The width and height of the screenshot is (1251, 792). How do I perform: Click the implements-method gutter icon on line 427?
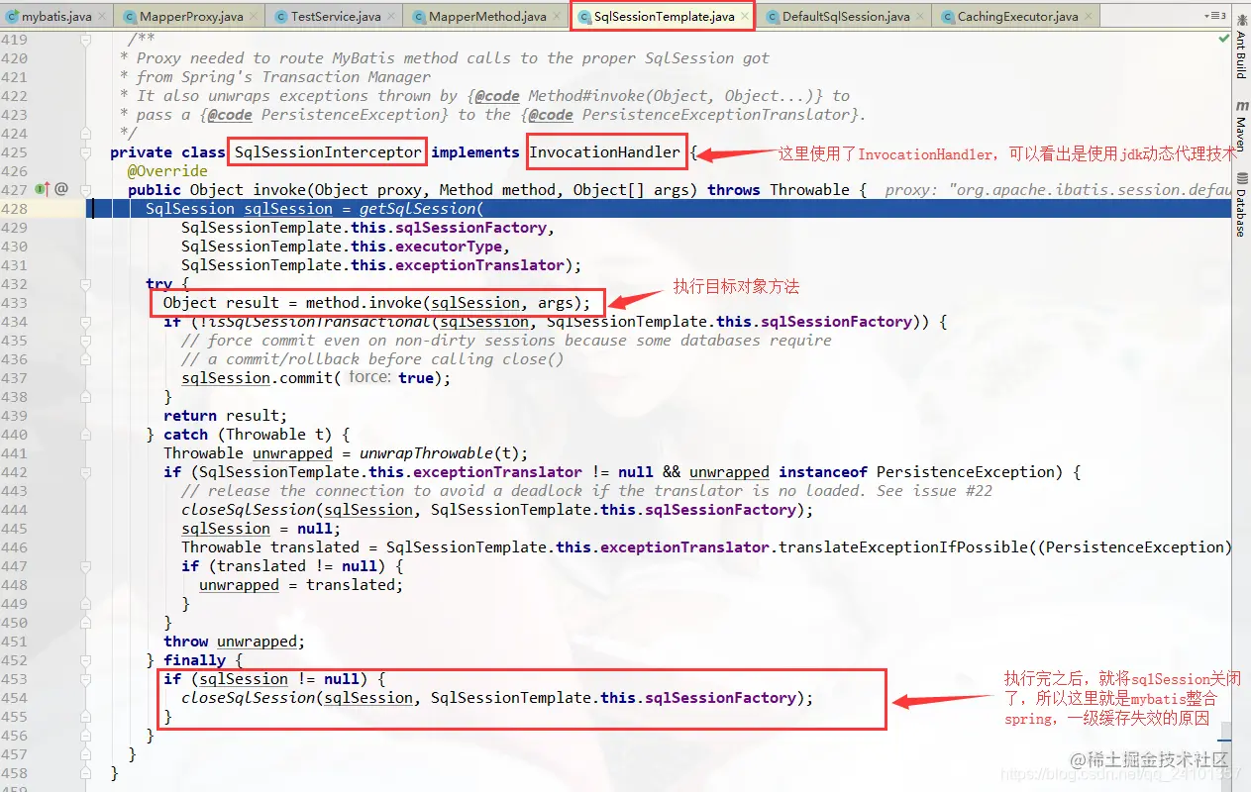(x=43, y=189)
